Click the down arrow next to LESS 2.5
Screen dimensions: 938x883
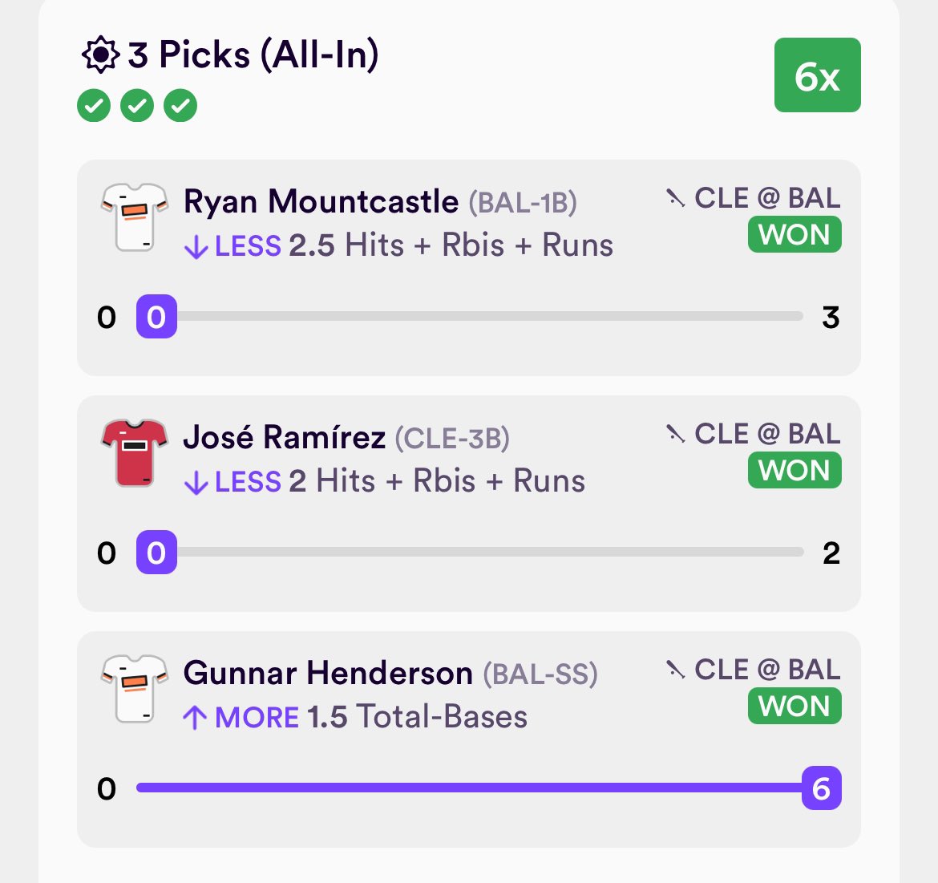(x=196, y=246)
